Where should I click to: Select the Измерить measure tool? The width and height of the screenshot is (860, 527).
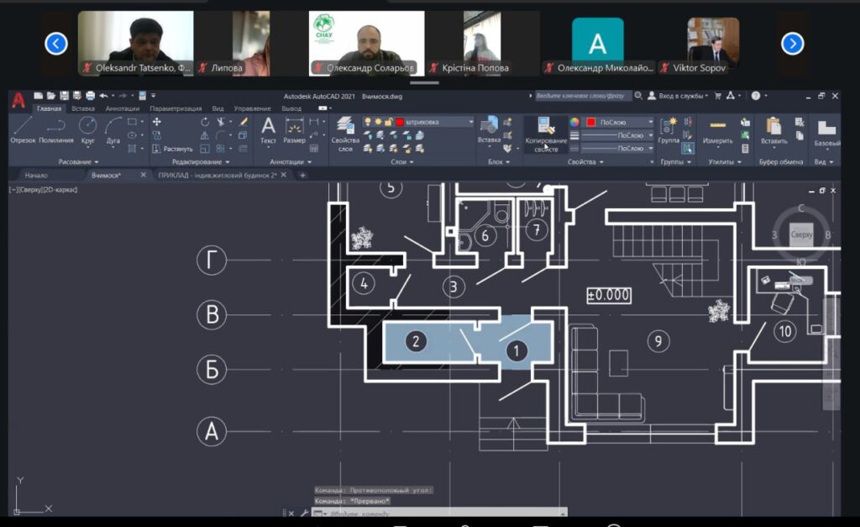tap(717, 129)
